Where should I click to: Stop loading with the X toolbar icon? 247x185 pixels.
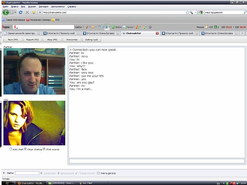coord(27,12)
